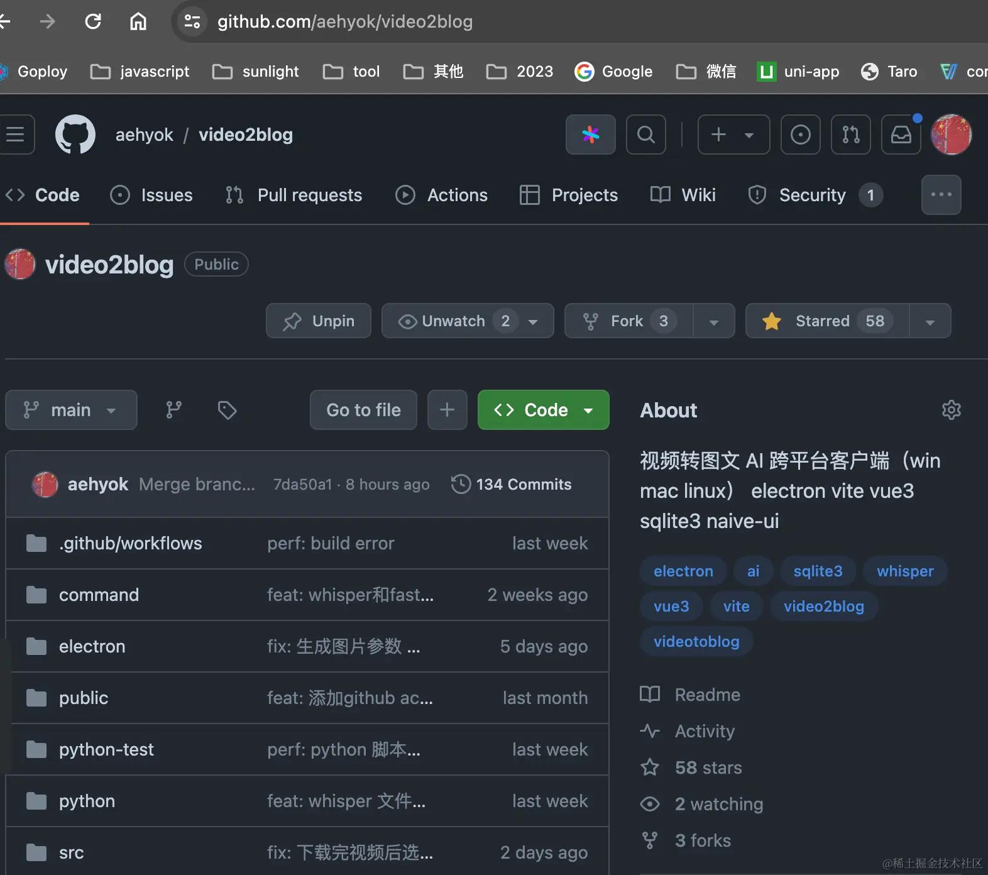Edit About settings gear icon
988x875 pixels.
coord(952,410)
